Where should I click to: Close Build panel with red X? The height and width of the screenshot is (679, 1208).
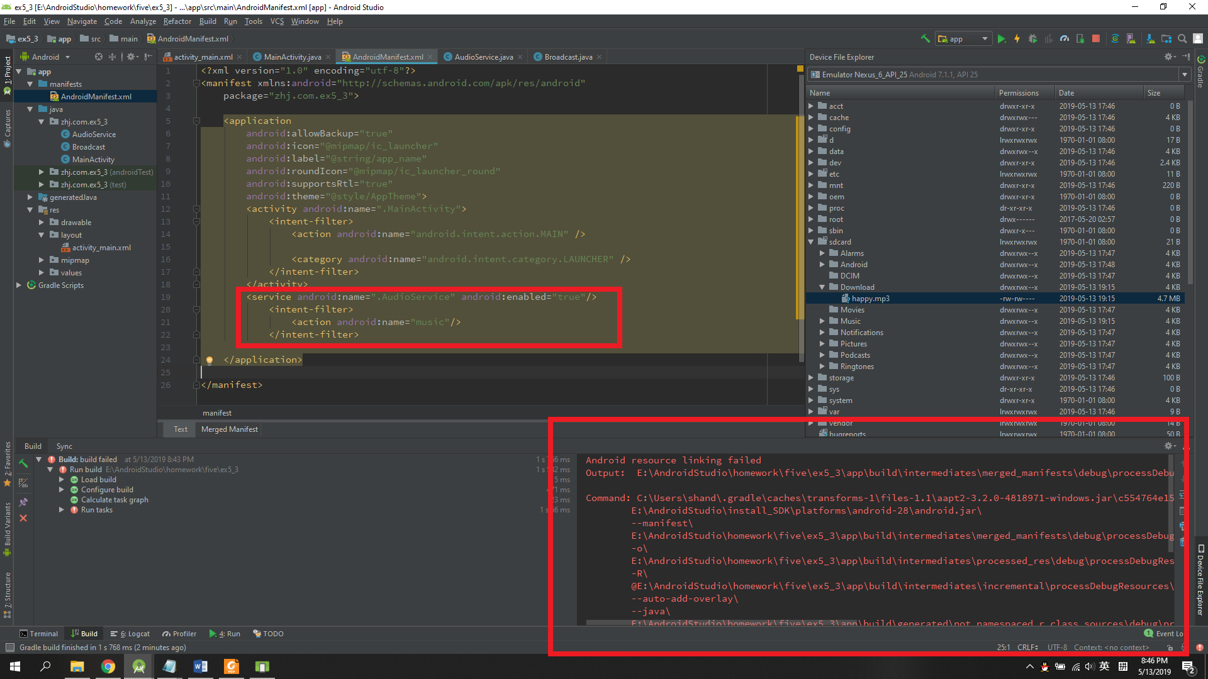point(23,518)
